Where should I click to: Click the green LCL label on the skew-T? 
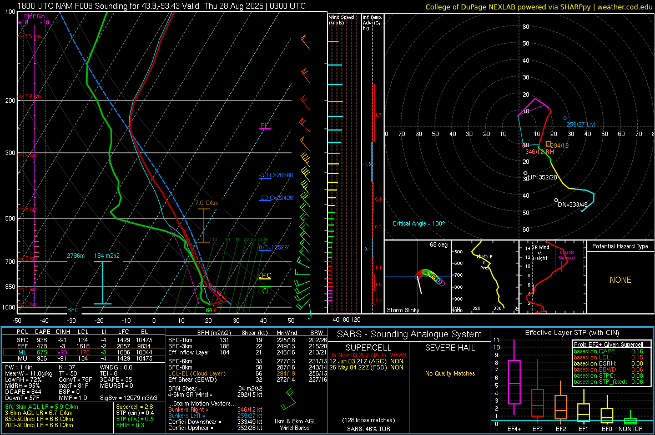pos(264,291)
